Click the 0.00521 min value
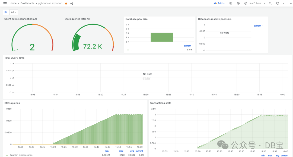Screen dimensions: 293x157 [x=106, y=155]
